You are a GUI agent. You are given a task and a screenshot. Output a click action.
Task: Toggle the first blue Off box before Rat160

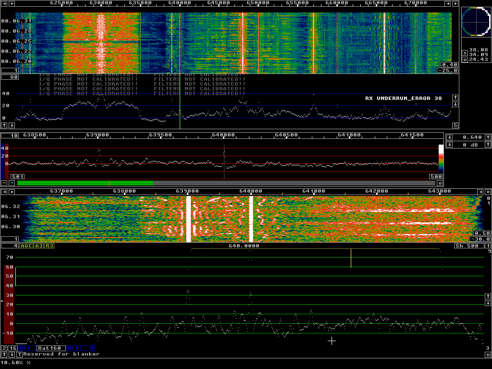tap(27, 348)
